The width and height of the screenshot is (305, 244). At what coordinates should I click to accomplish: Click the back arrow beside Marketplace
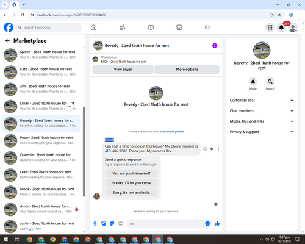tap(7, 41)
